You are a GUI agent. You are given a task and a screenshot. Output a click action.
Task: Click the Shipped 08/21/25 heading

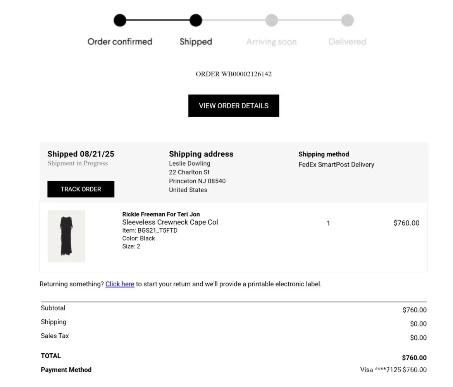tap(81, 154)
